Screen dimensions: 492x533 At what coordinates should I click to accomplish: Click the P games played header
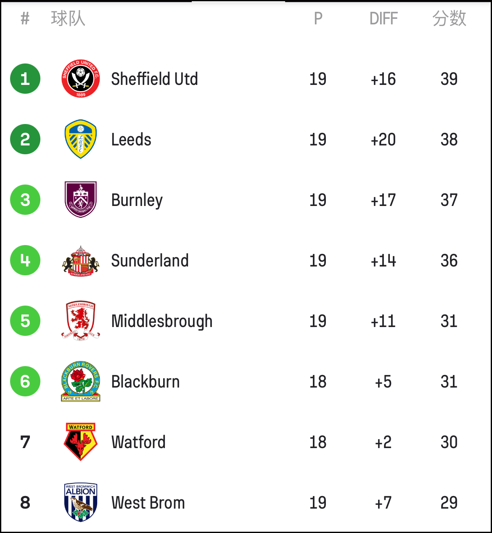(318, 18)
